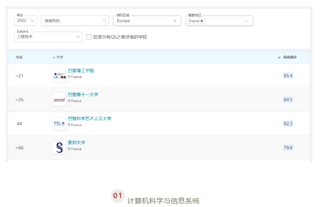Click the university search input field
This screenshot has width=321, height=207.
75,20
